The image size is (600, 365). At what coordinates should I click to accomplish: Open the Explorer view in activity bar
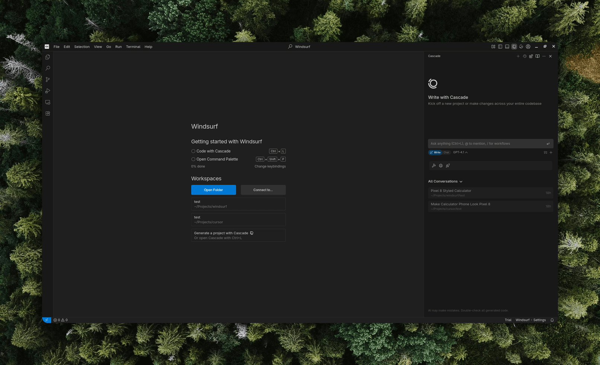click(x=48, y=57)
